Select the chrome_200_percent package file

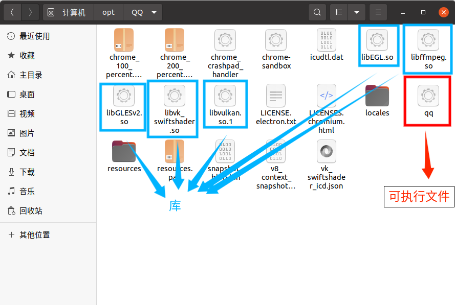click(175, 53)
